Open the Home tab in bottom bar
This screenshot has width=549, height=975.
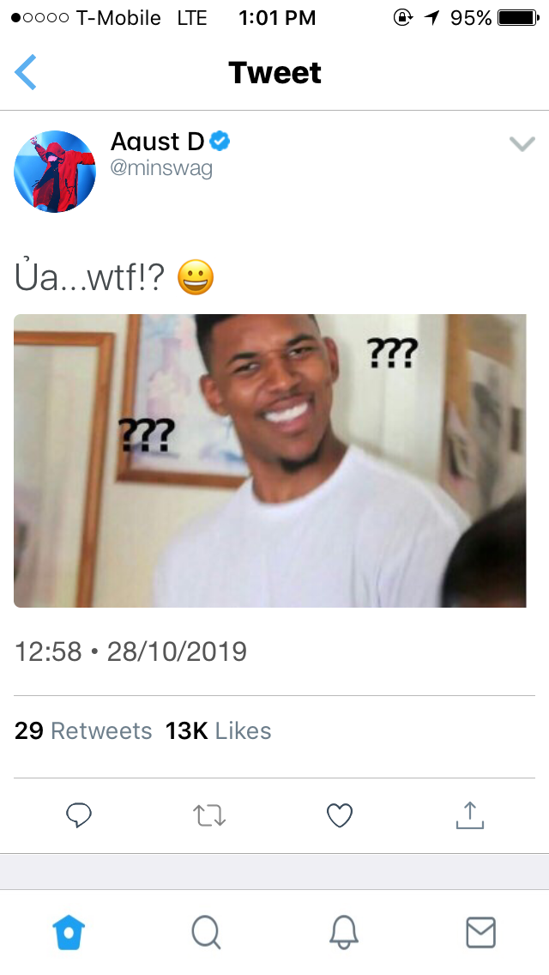pyautogui.click(x=69, y=933)
